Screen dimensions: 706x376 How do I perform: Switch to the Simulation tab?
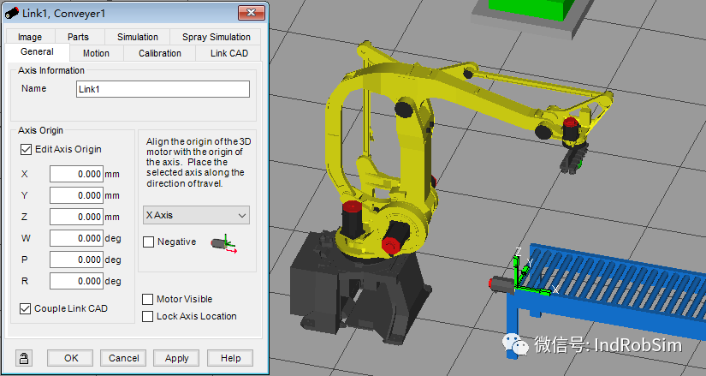point(137,37)
